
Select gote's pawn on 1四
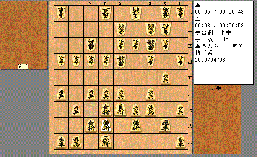180,61
